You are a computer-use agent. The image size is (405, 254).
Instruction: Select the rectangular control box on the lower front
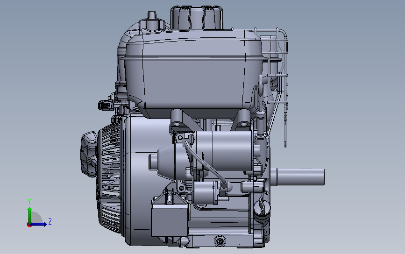click(170, 219)
